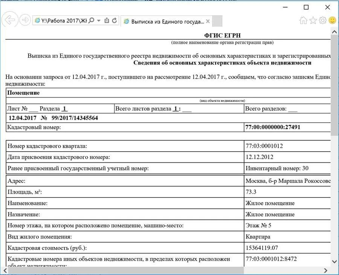Minimize the browser window
Viewport: 339px width, 275px height.
[285, 7]
